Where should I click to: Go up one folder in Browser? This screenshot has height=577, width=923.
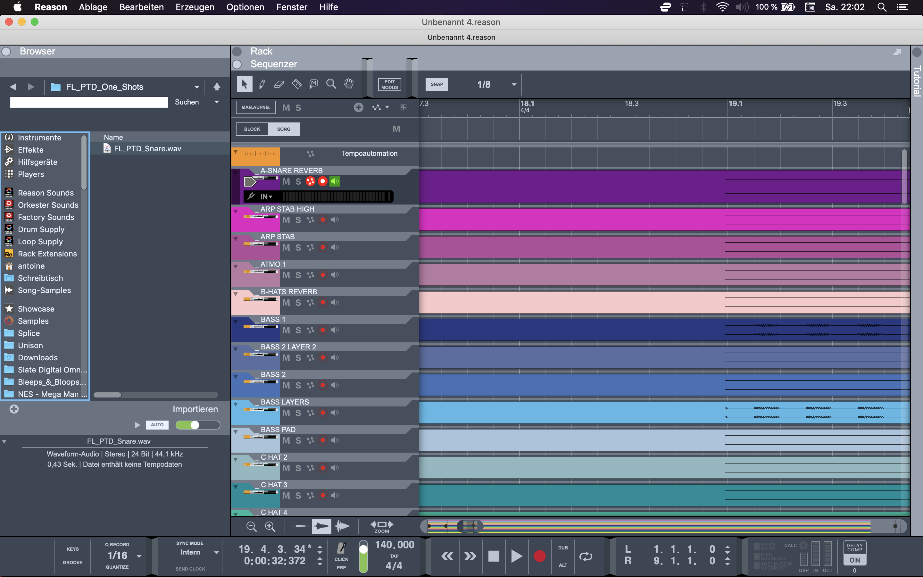pos(217,87)
